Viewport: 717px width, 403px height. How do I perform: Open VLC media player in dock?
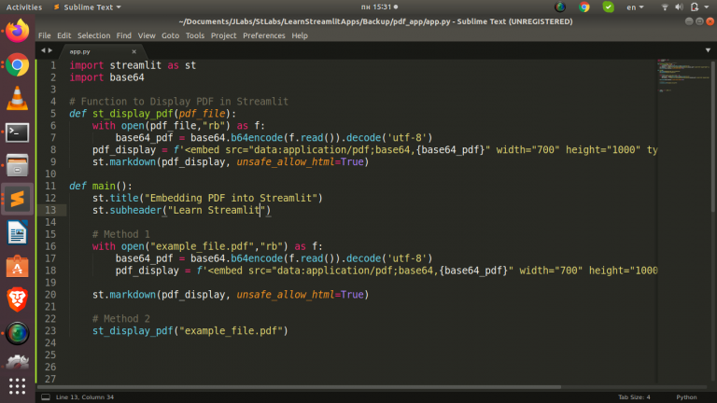[17, 97]
